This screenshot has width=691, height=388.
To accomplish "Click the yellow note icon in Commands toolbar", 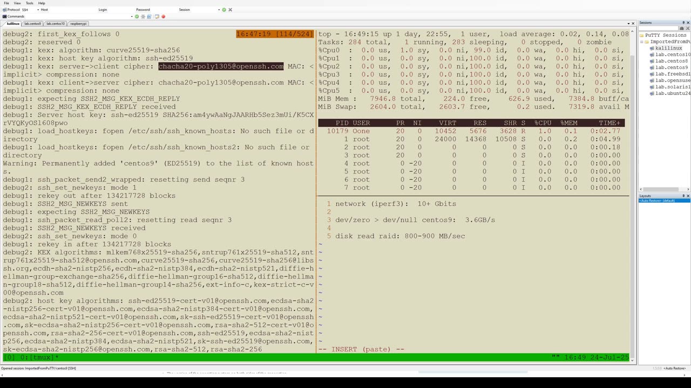I will (157, 17).
